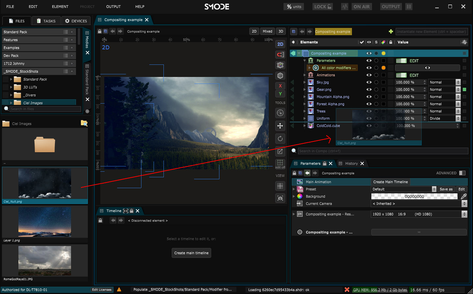The image size is (473, 294).
Task: Toggle the green checkbox on Gear.png row
Action: 464,89
